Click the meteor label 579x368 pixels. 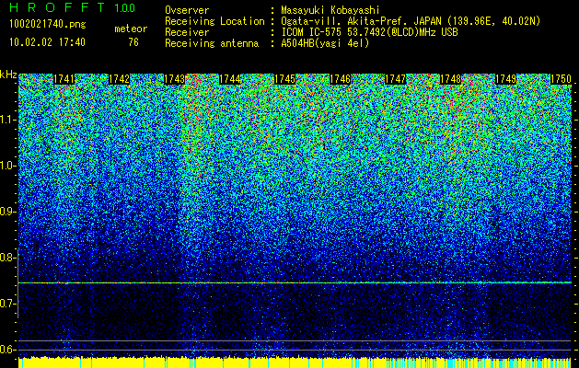(131, 29)
